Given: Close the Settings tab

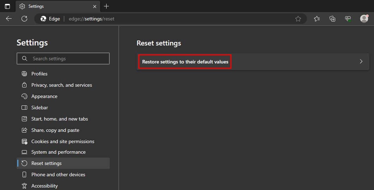Looking at the screenshot, I should coord(95,6).
